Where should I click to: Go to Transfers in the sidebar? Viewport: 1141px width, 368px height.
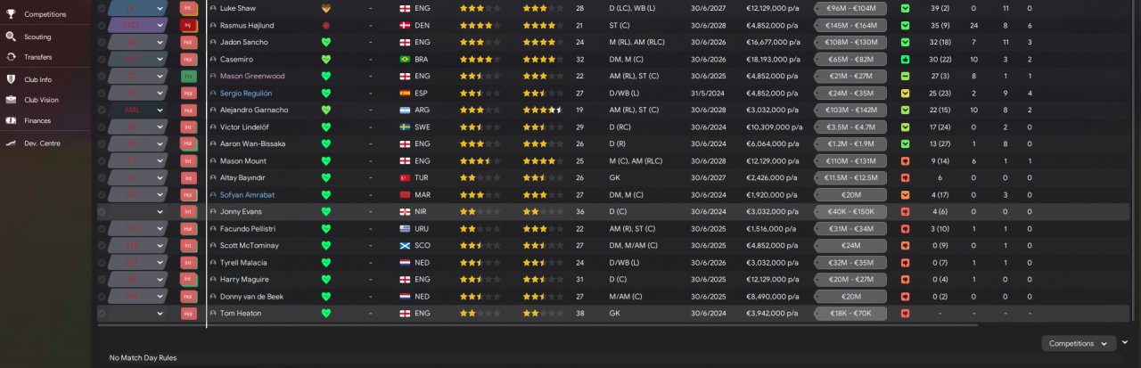38,57
